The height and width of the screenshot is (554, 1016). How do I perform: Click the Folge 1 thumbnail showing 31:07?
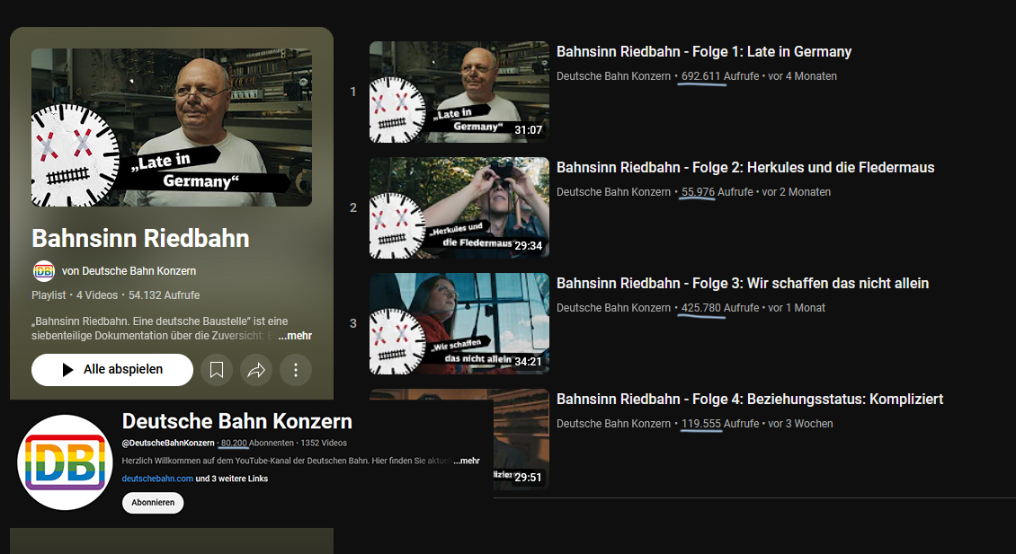[x=459, y=92]
